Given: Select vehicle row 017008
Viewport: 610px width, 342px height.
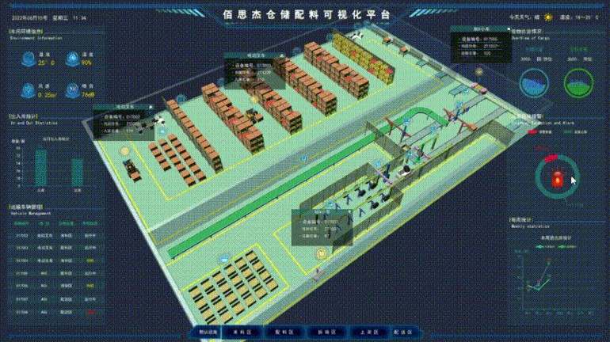Looking at the screenshot, I should pos(55,312).
